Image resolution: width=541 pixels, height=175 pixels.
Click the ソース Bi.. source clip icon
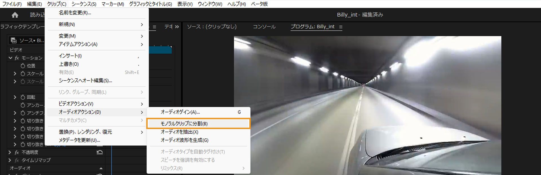click(14, 40)
